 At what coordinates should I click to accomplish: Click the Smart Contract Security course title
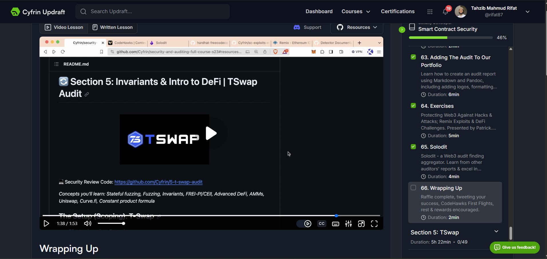click(448, 29)
